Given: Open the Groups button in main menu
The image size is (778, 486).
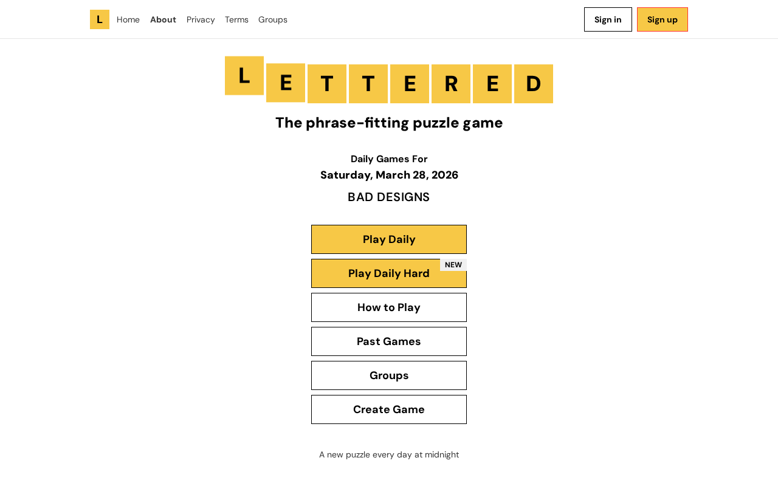Looking at the screenshot, I should [x=389, y=375].
